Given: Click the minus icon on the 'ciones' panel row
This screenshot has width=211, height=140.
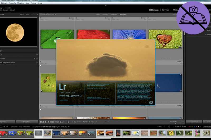Looking at the screenshot, I should tap(34, 59).
